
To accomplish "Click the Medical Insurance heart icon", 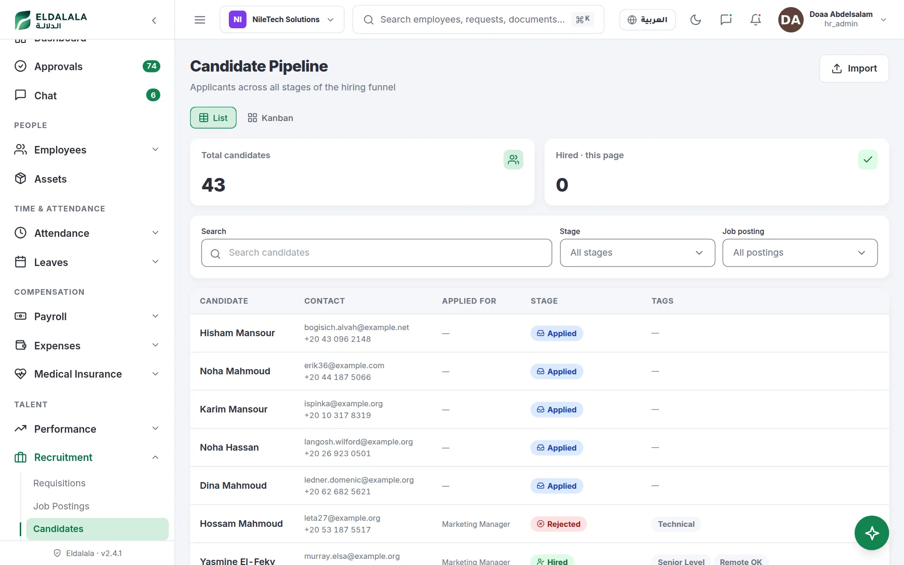I will pos(20,374).
